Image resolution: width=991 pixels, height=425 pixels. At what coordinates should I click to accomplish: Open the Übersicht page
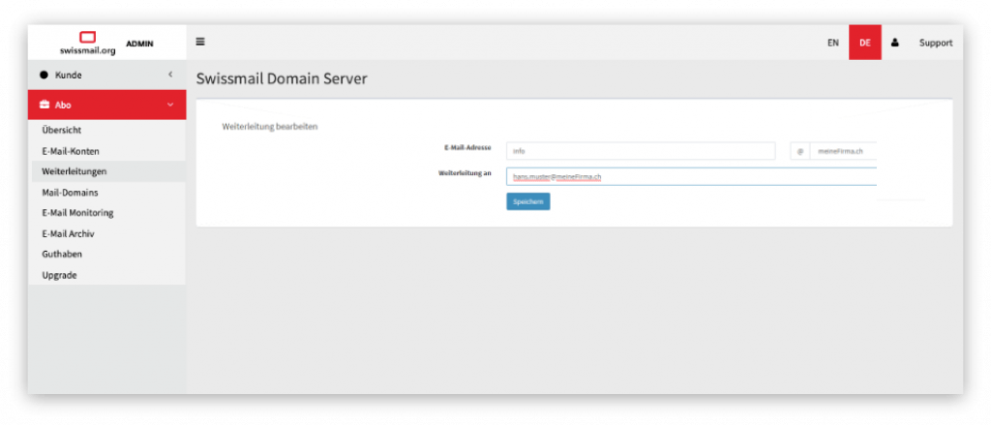click(61, 130)
